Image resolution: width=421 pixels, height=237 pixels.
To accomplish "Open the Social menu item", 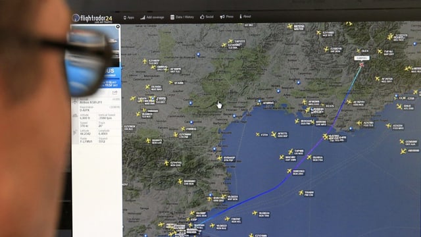I will [207, 16].
